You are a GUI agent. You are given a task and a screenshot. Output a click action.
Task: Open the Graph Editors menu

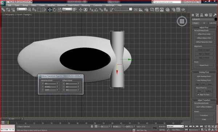click(73, 5)
